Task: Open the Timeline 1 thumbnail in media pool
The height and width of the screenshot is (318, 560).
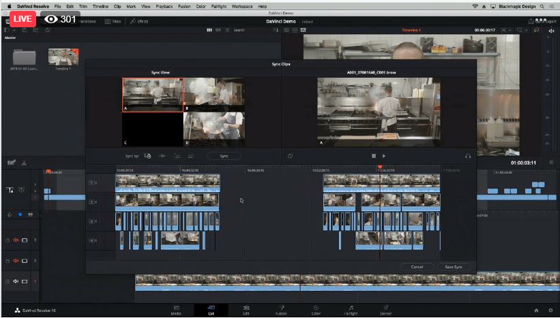Action: (63, 57)
